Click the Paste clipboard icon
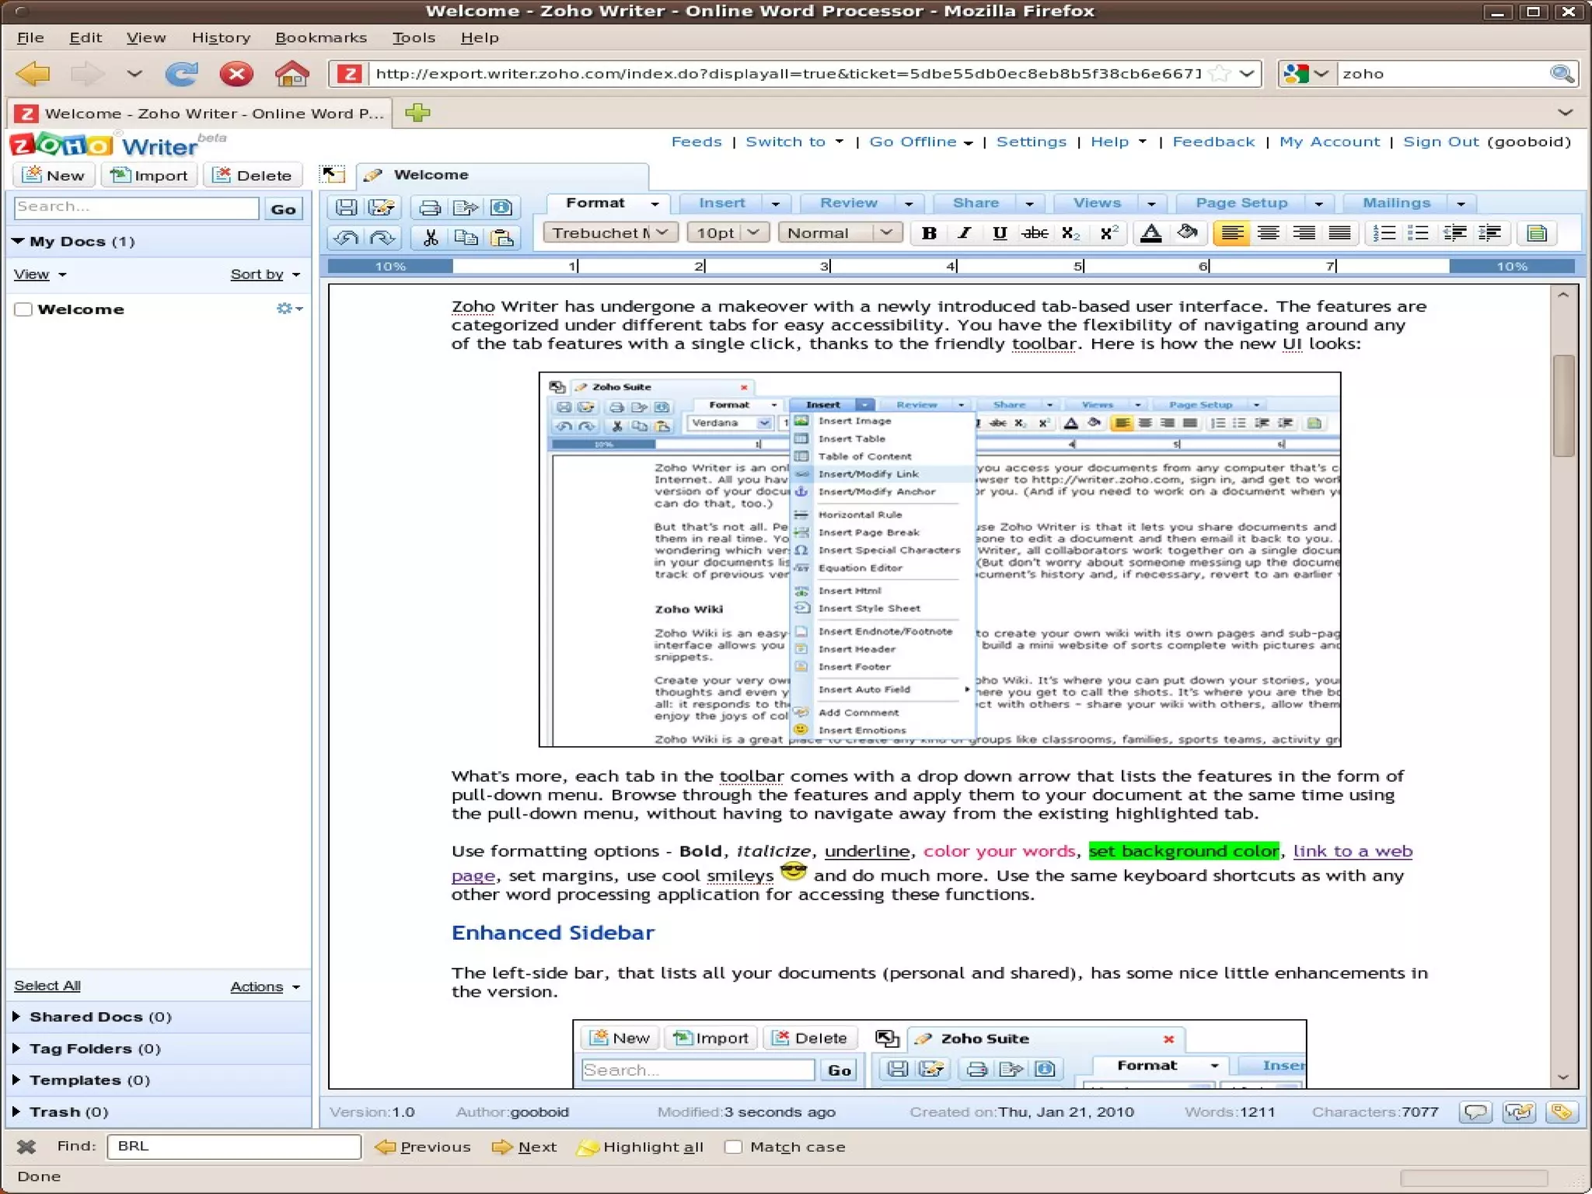Screen dimensions: 1592x1194 (x=503, y=238)
